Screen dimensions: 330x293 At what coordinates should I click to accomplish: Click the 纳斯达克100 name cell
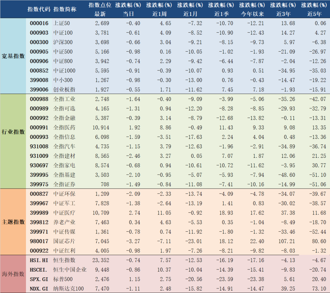point(68,289)
